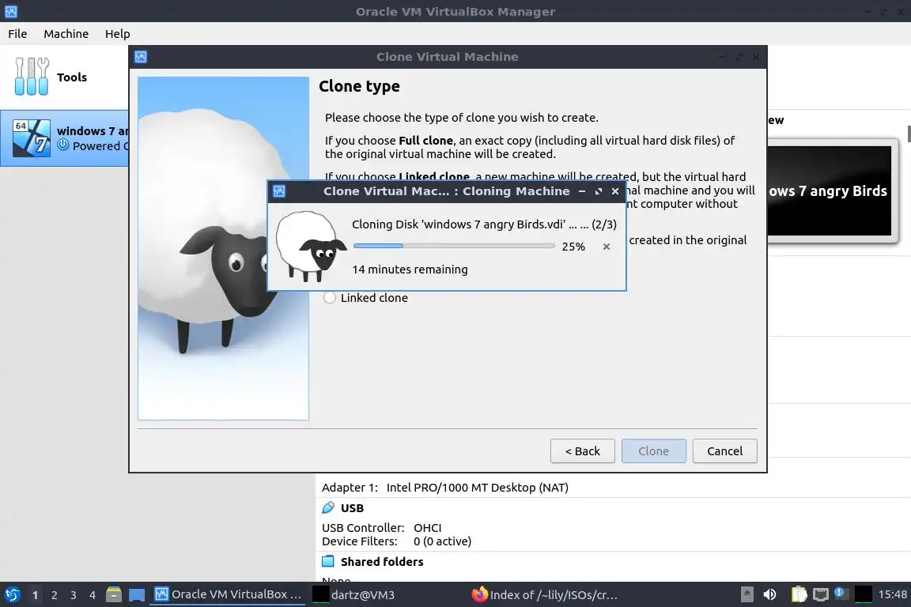Open the Lubuntu start menu
911x607 pixels.
(x=12, y=594)
